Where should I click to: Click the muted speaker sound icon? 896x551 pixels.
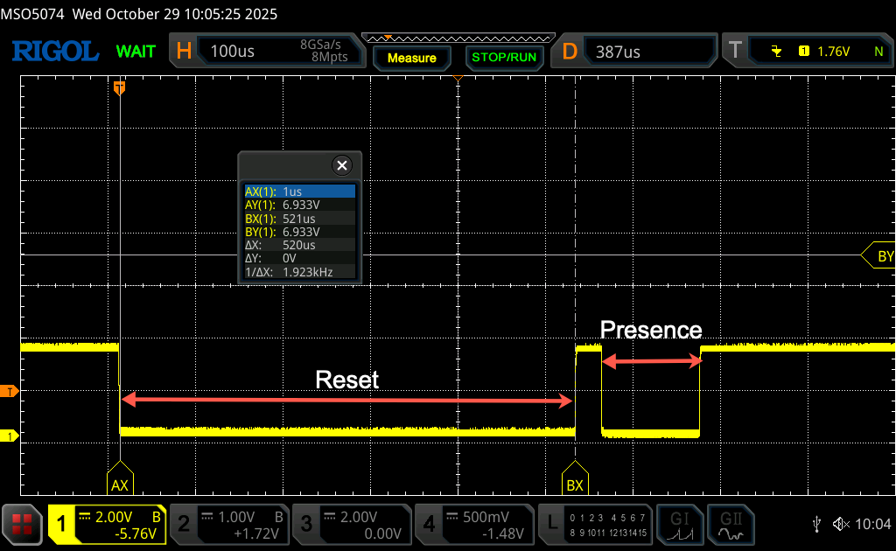pyautogui.click(x=841, y=524)
